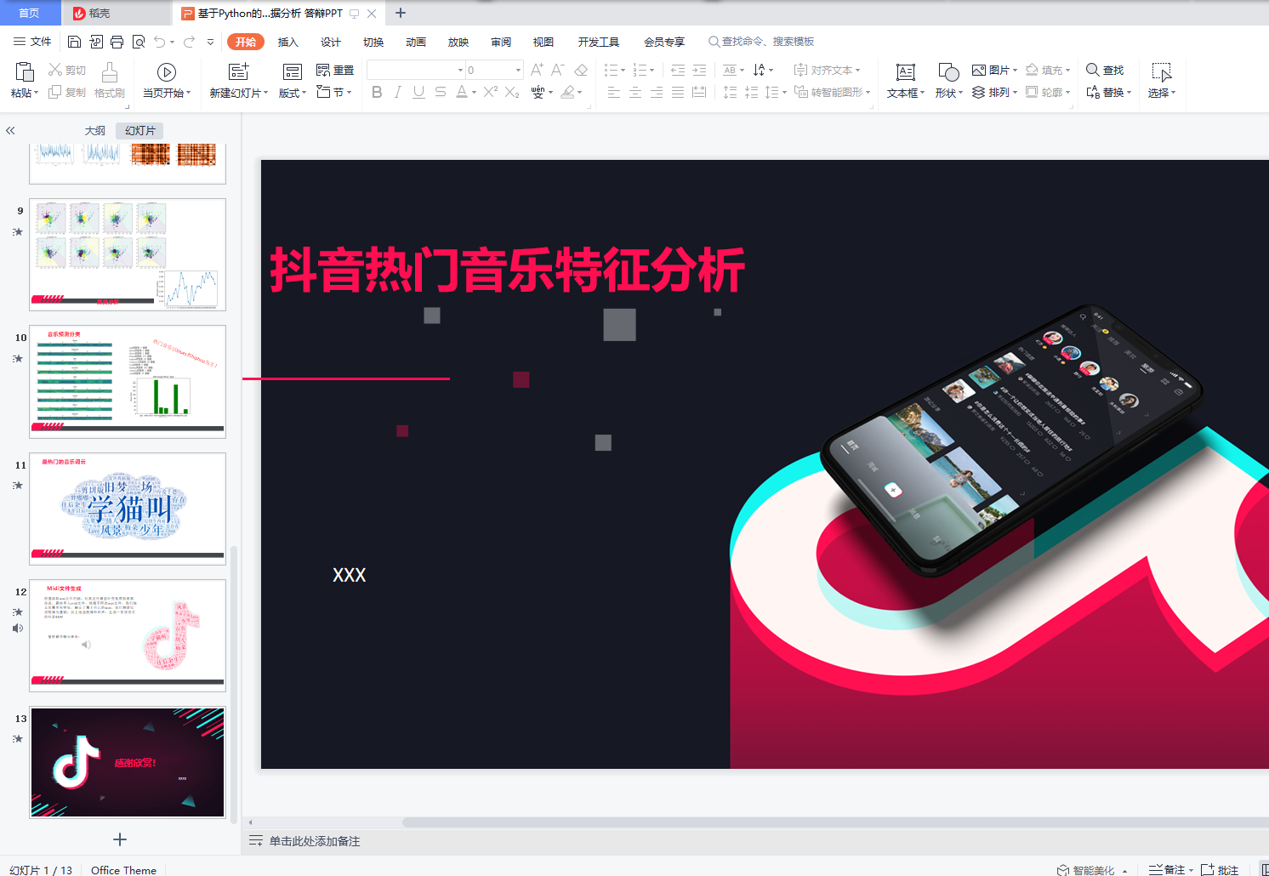Click the Find (查找) magnifier button
Viewport: 1269px width, 876px height.
pos(1105,70)
